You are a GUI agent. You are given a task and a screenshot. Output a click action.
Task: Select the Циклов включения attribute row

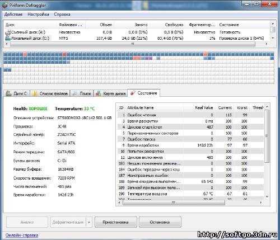(190, 157)
